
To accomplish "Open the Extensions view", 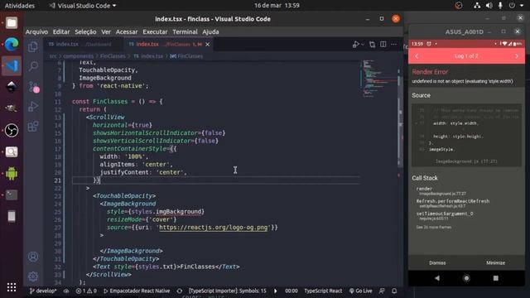I will click(33, 127).
